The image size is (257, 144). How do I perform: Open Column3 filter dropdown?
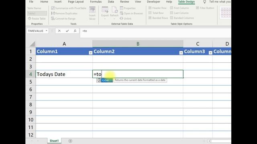[x=210, y=53]
